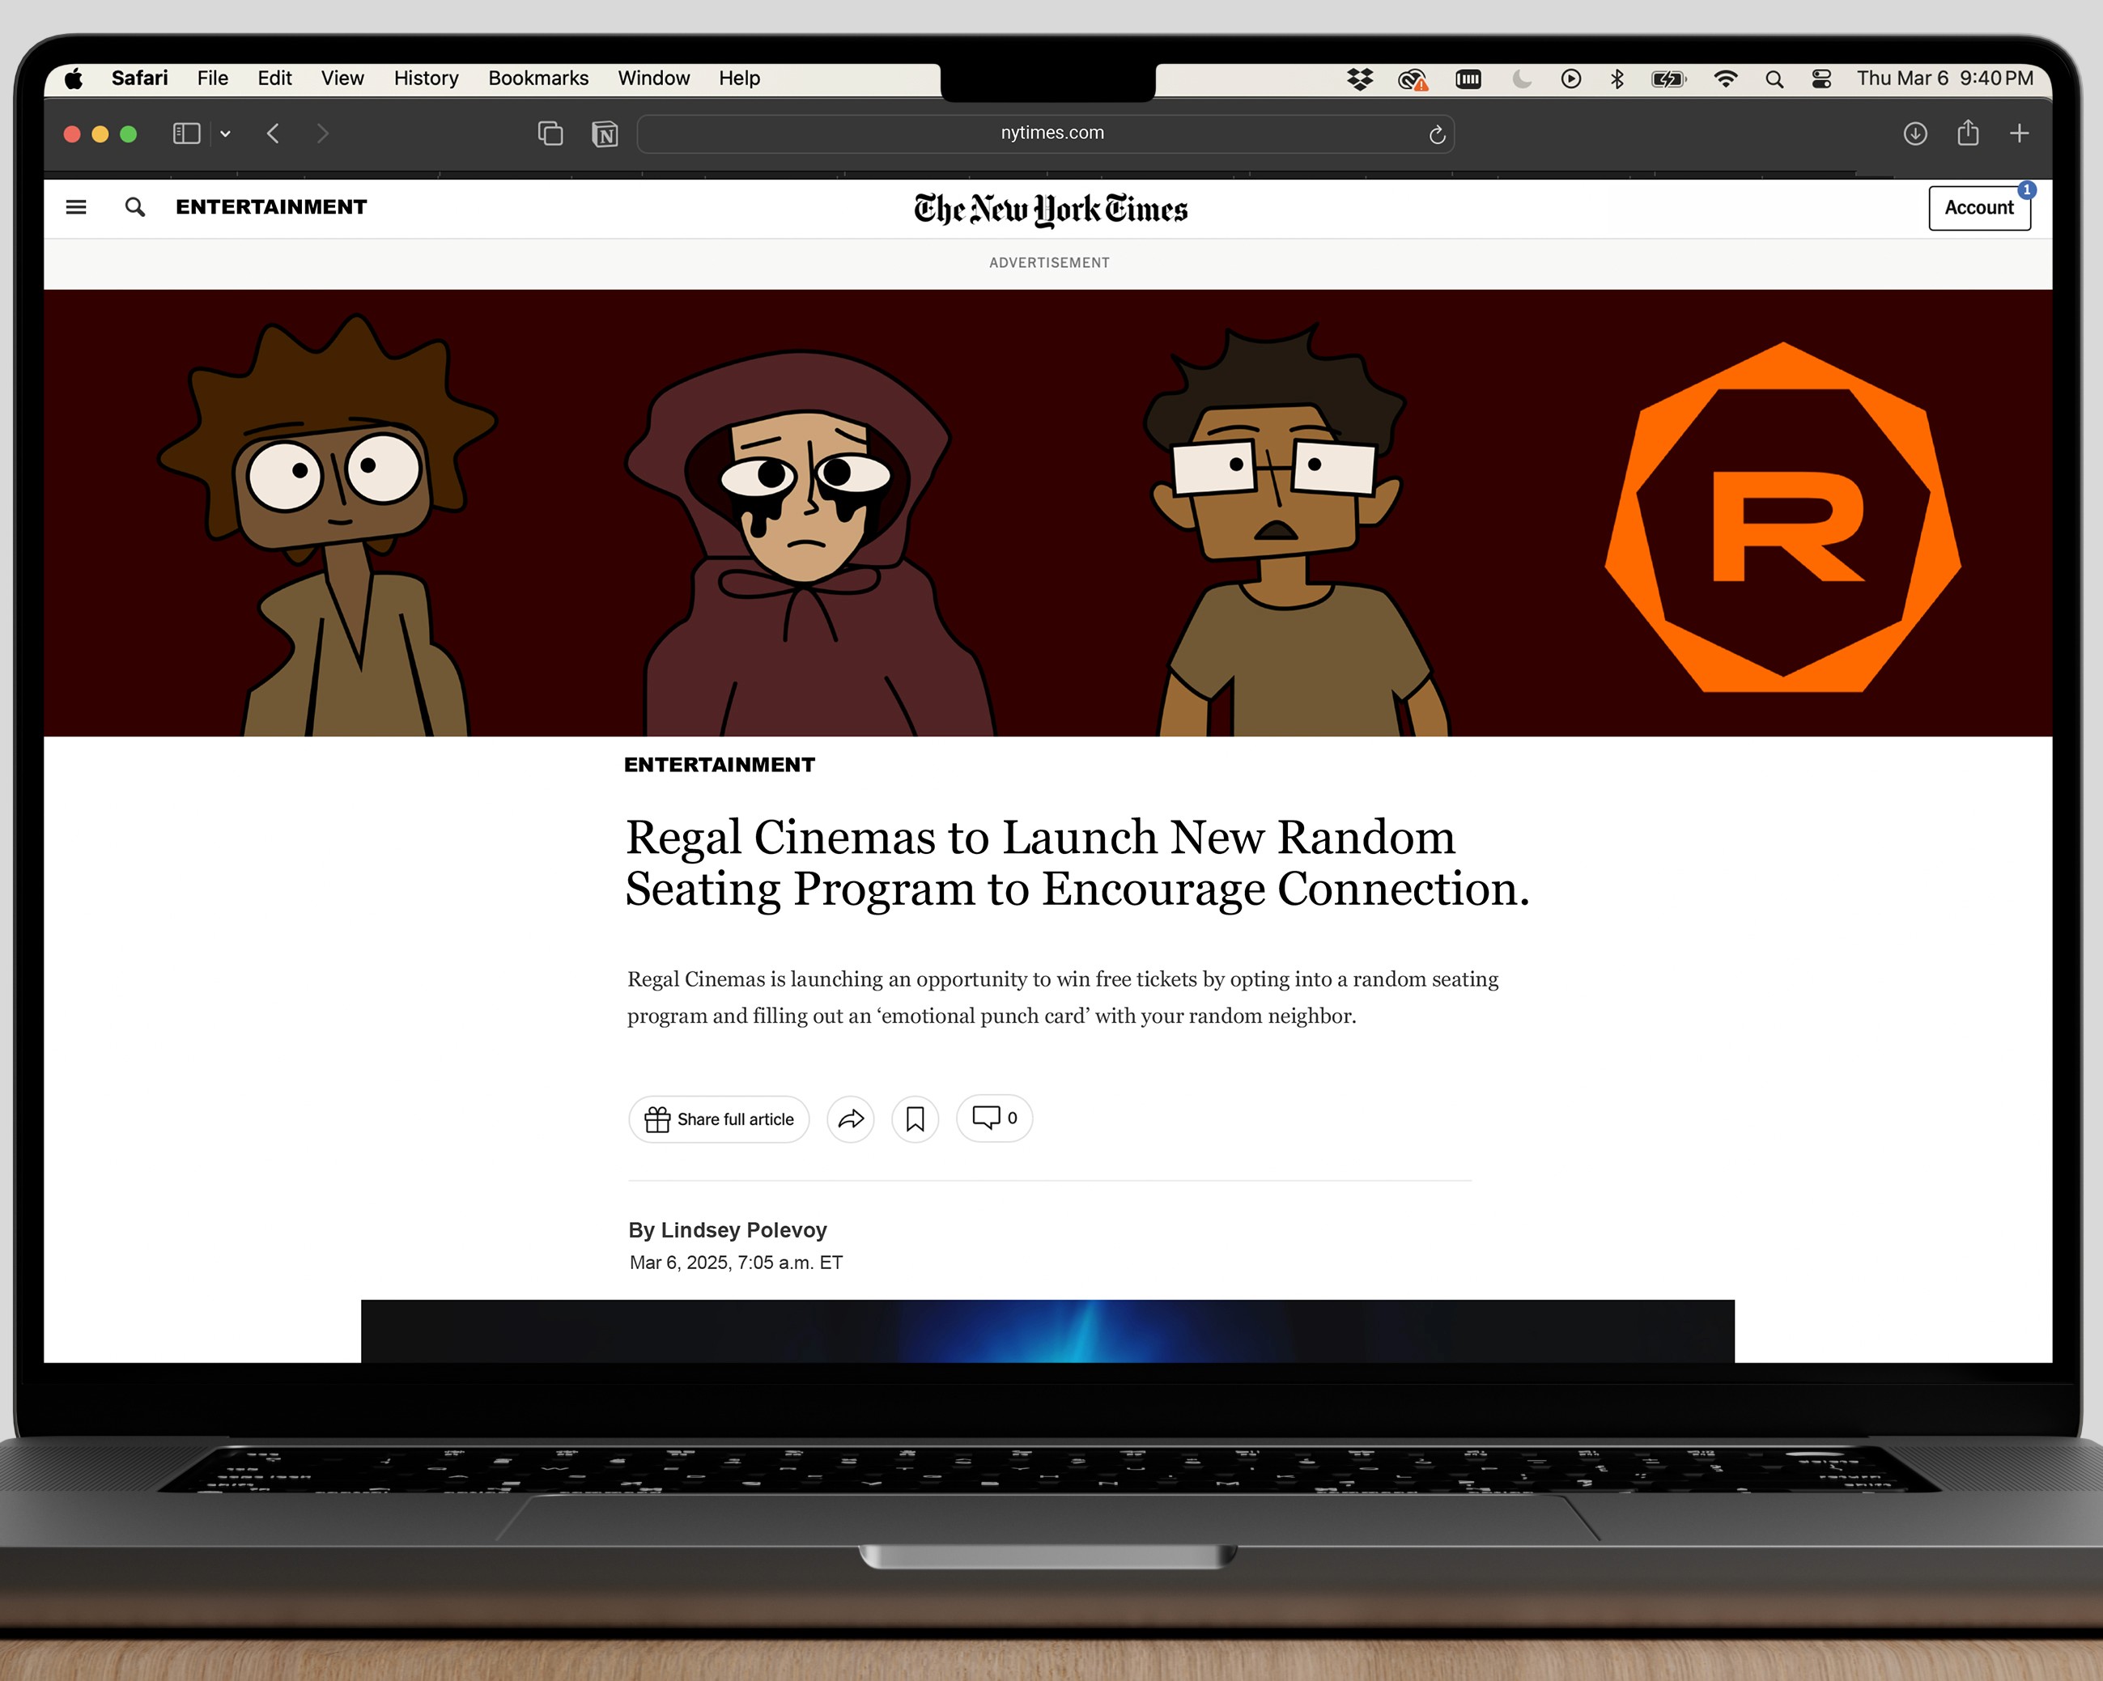Click the Notion web clipper extension icon
Image resolution: width=2103 pixels, height=1681 pixels.
tap(605, 134)
